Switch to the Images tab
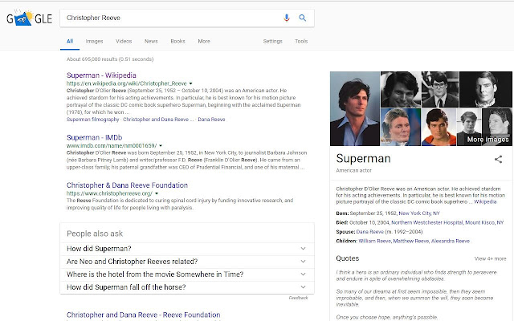 [x=95, y=41]
